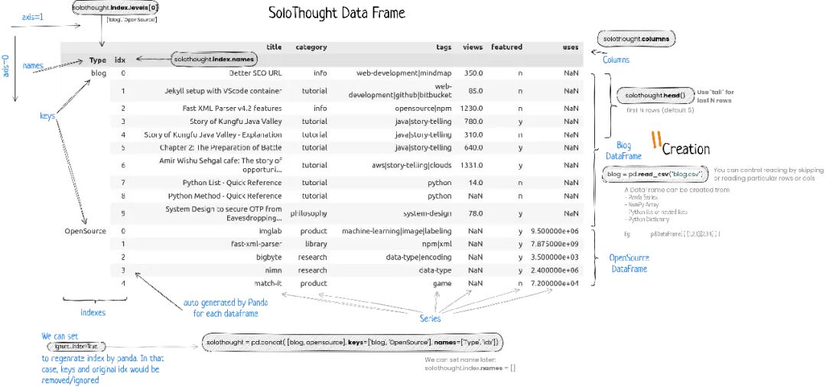Click the '1230.0' views value
The image size is (826, 387).
471,109
